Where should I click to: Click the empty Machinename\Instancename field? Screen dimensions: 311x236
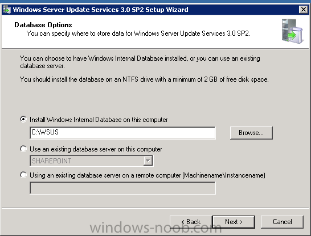click(122, 188)
